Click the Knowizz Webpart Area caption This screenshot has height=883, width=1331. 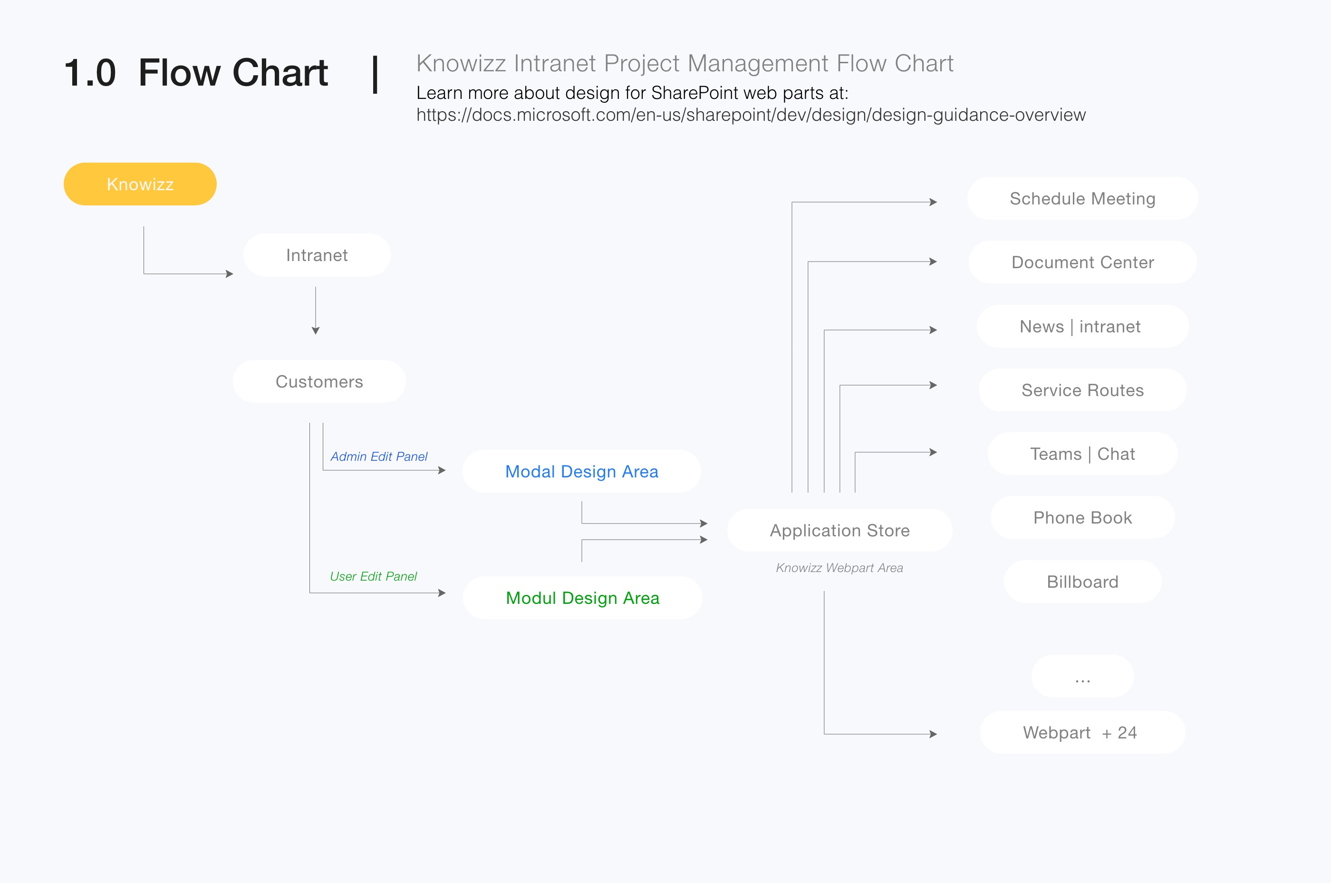tap(839, 568)
